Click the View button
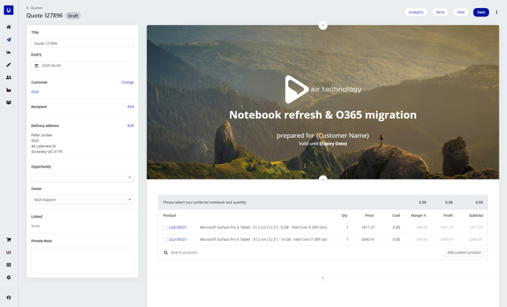The width and height of the screenshot is (507, 307). point(461,12)
